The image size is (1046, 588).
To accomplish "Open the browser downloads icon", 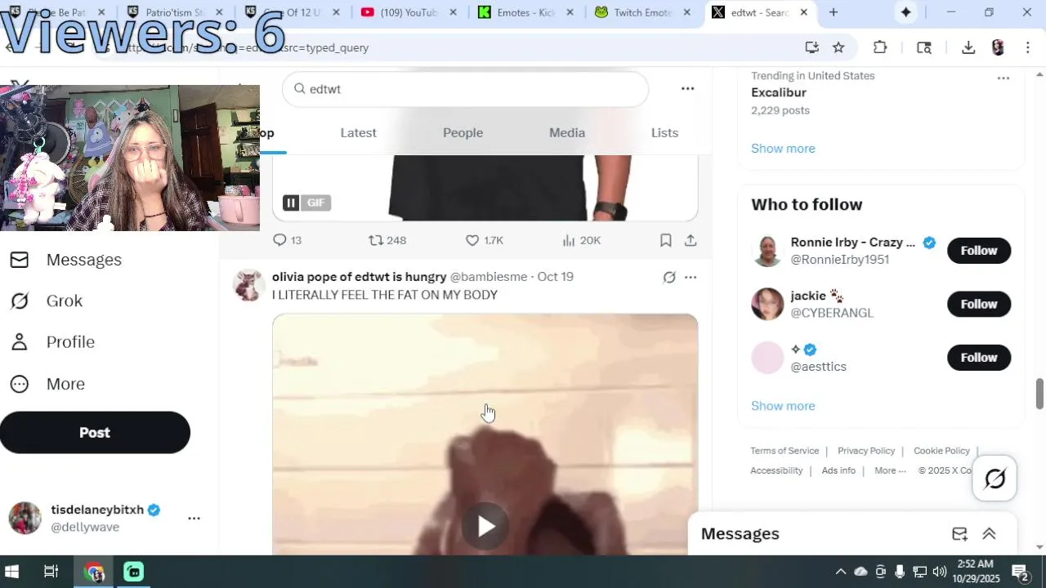I will [x=968, y=47].
